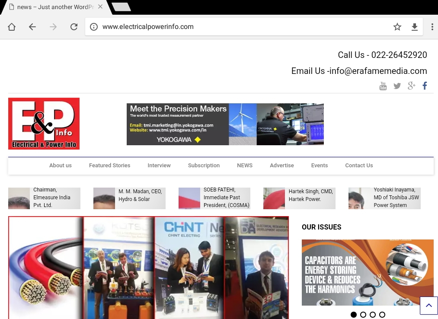Click the download arrow icon
Viewport: 438px width, 319px height.
point(414,27)
